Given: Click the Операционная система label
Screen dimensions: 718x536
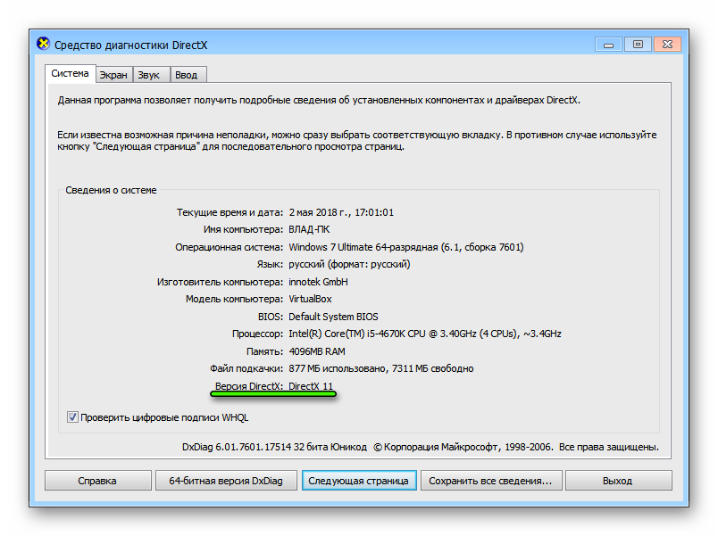Looking at the screenshot, I should (x=229, y=247).
